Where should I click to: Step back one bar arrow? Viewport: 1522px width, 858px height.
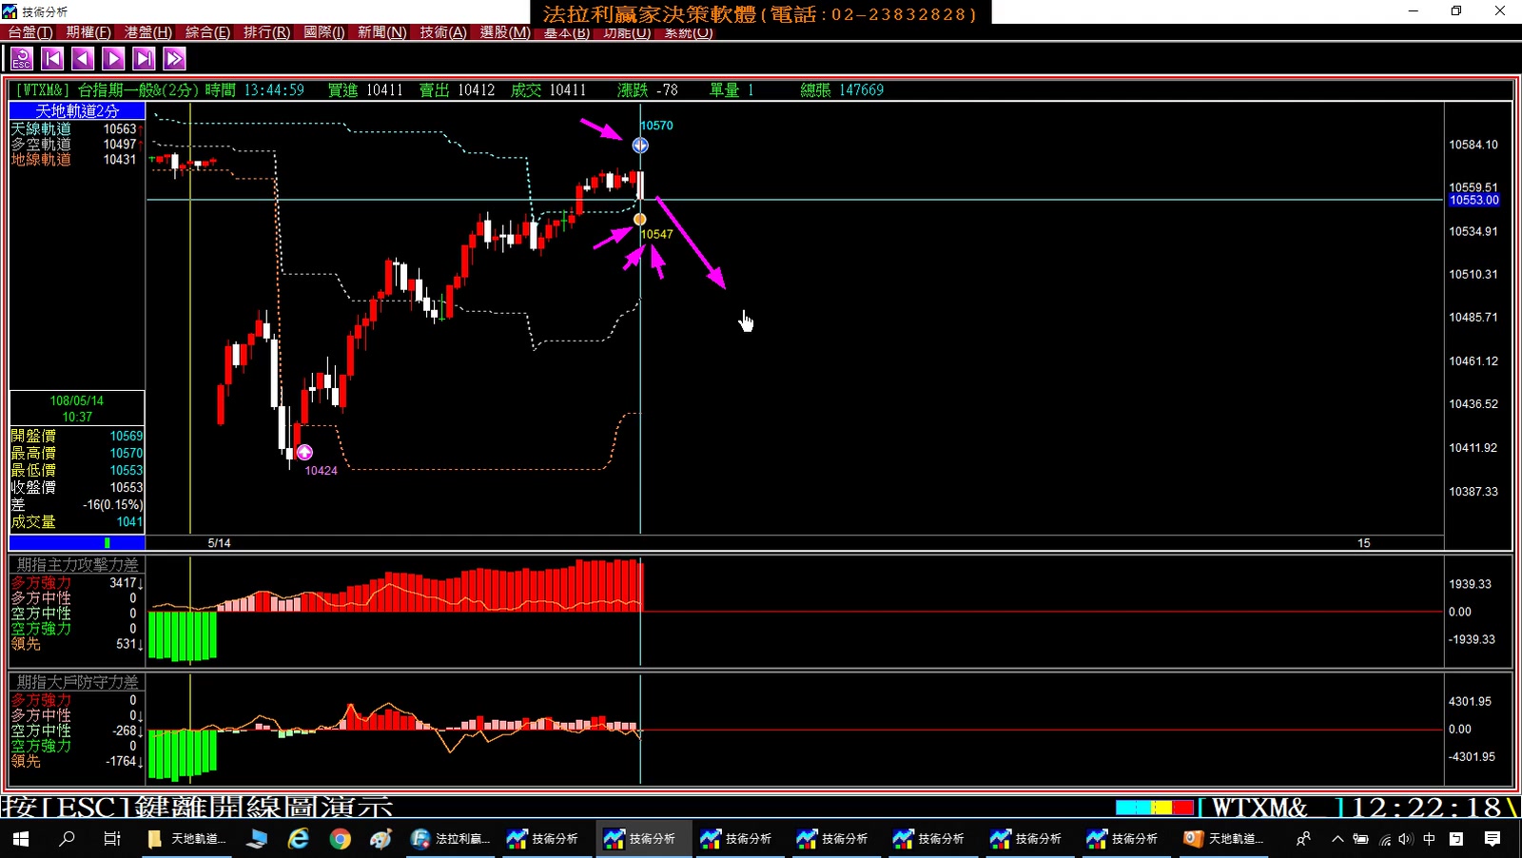[83, 59]
